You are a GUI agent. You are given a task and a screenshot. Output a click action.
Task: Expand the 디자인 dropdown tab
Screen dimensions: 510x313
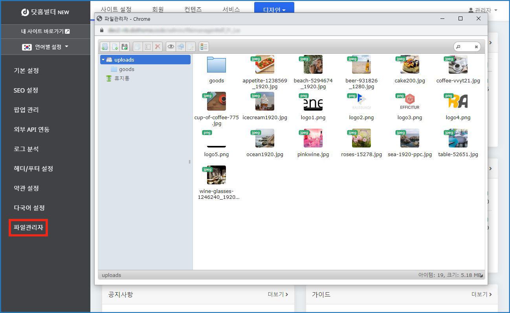pyautogui.click(x=274, y=10)
